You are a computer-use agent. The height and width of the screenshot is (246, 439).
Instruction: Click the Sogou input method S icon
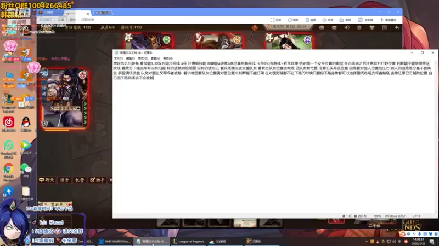pyautogui.click(x=402, y=234)
